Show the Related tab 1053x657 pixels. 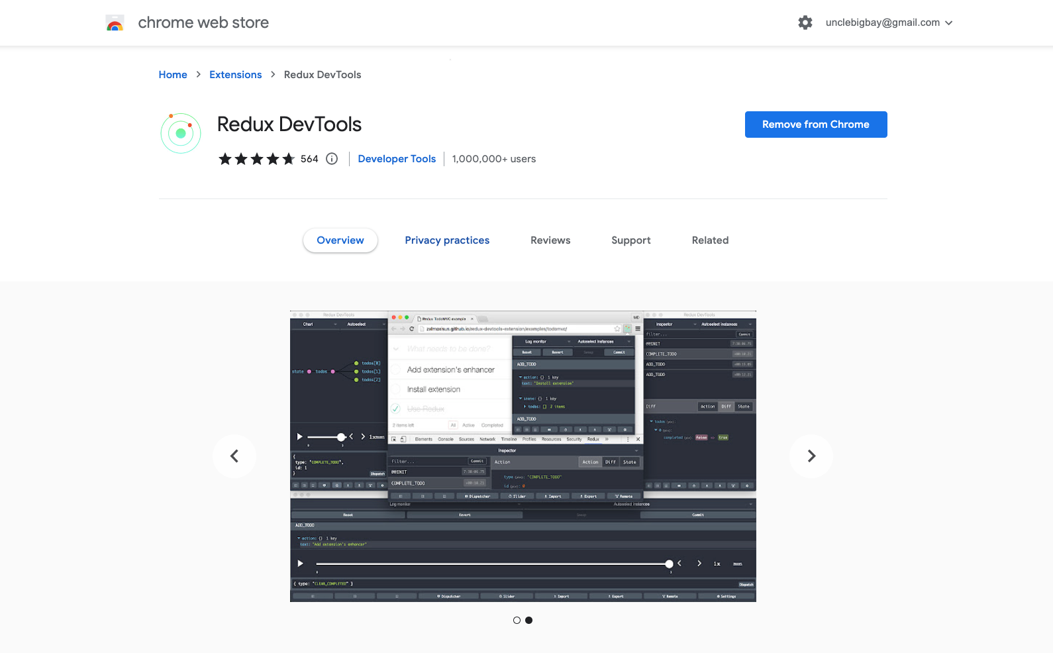tap(710, 240)
